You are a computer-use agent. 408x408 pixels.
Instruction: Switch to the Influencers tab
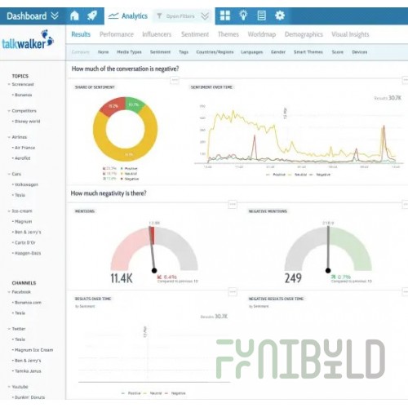coord(157,34)
